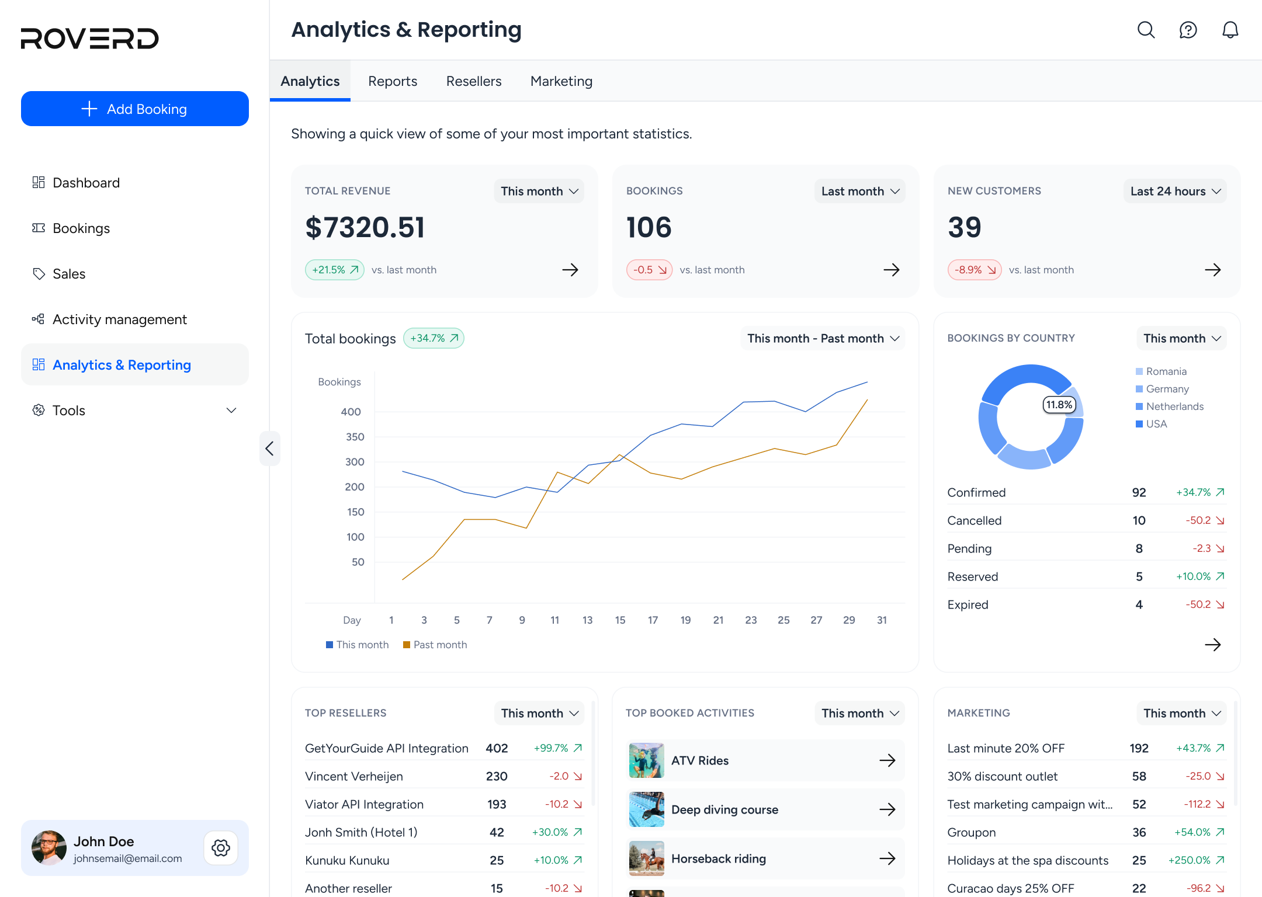The height and width of the screenshot is (897, 1262).
Task: Open user settings gear icon
Action: 221,848
